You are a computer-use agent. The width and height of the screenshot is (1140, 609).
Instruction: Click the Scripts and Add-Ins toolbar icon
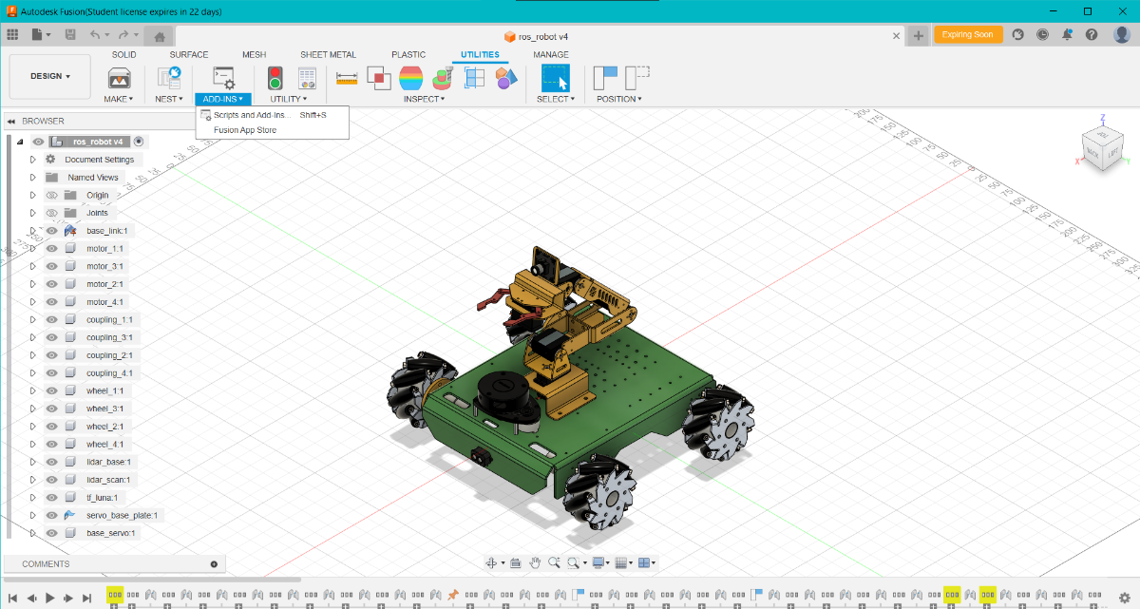[x=223, y=79]
